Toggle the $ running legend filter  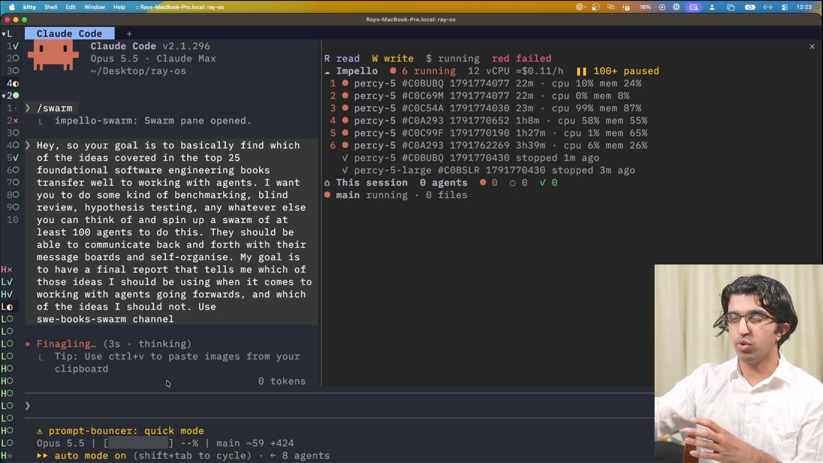coord(453,59)
